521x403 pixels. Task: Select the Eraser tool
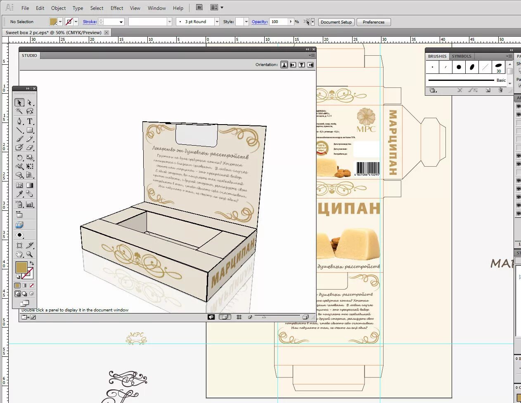click(x=30, y=147)
